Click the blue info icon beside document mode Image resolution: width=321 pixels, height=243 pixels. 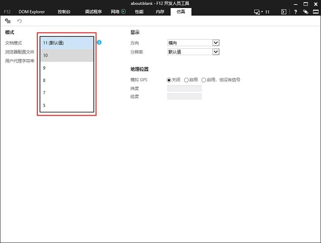[99, 42]
